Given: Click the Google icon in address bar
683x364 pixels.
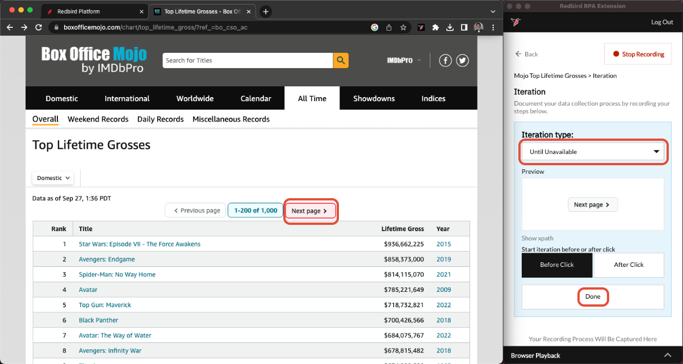Looking at the screenshot, I should [375, 27].
